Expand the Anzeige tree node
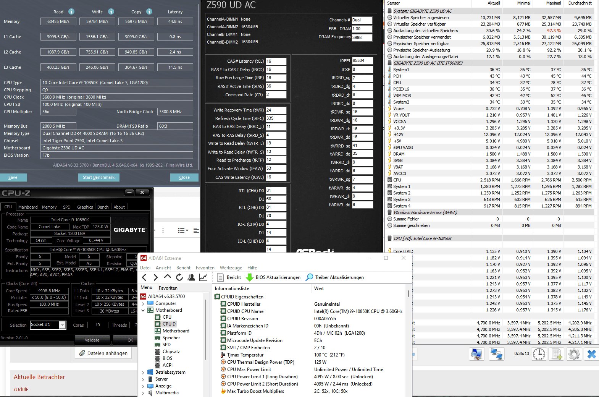 click(x=143, y=386)
